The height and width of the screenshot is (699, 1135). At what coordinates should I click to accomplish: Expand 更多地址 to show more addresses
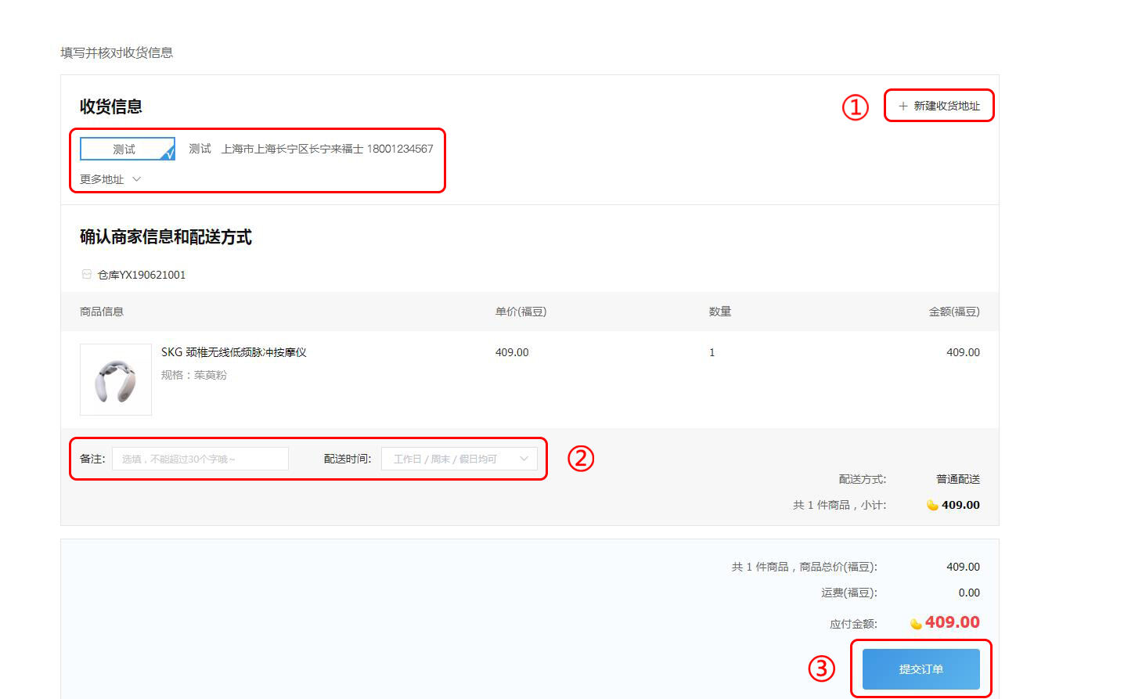(x=102, y=179)
